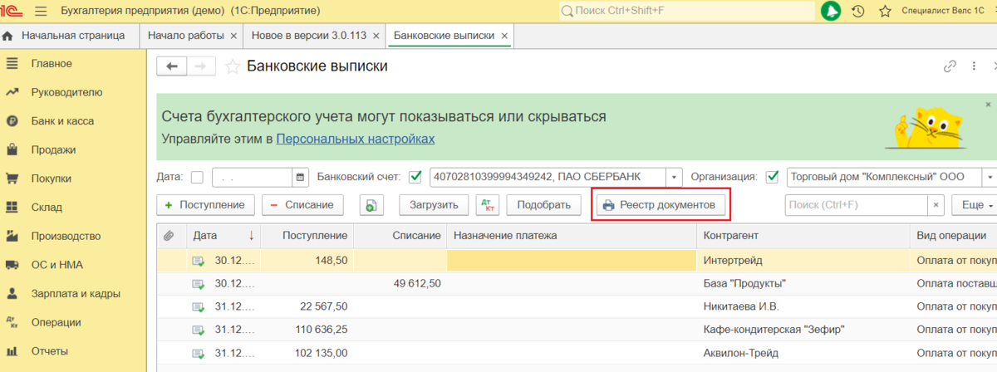Expand the Организация dropdown arrow
This screenshot has width=997, height=372.
tap(989, 177)
